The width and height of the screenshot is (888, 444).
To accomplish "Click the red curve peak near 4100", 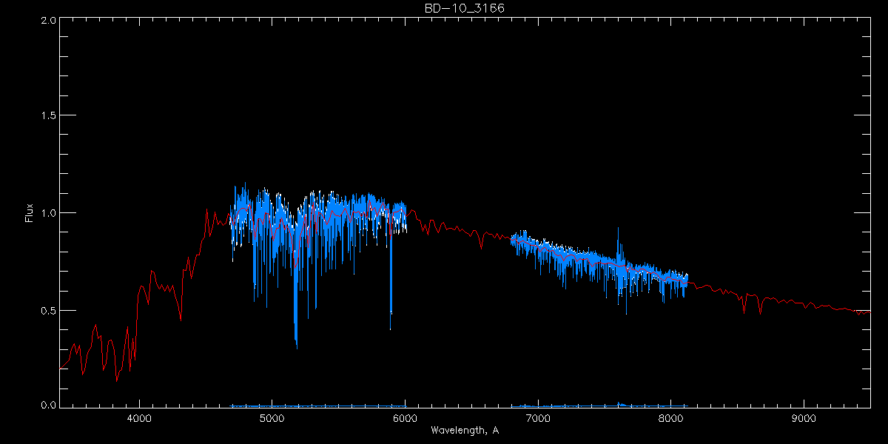I will point(152,272).
